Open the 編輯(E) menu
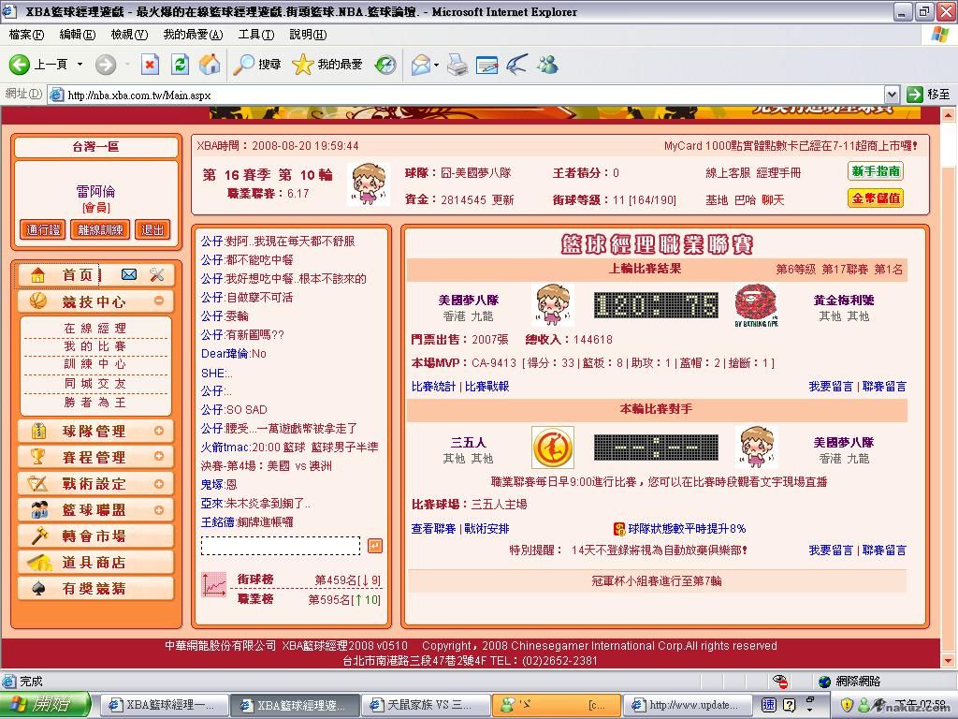Viewport: 958px width, 719px height. (77, 35)
